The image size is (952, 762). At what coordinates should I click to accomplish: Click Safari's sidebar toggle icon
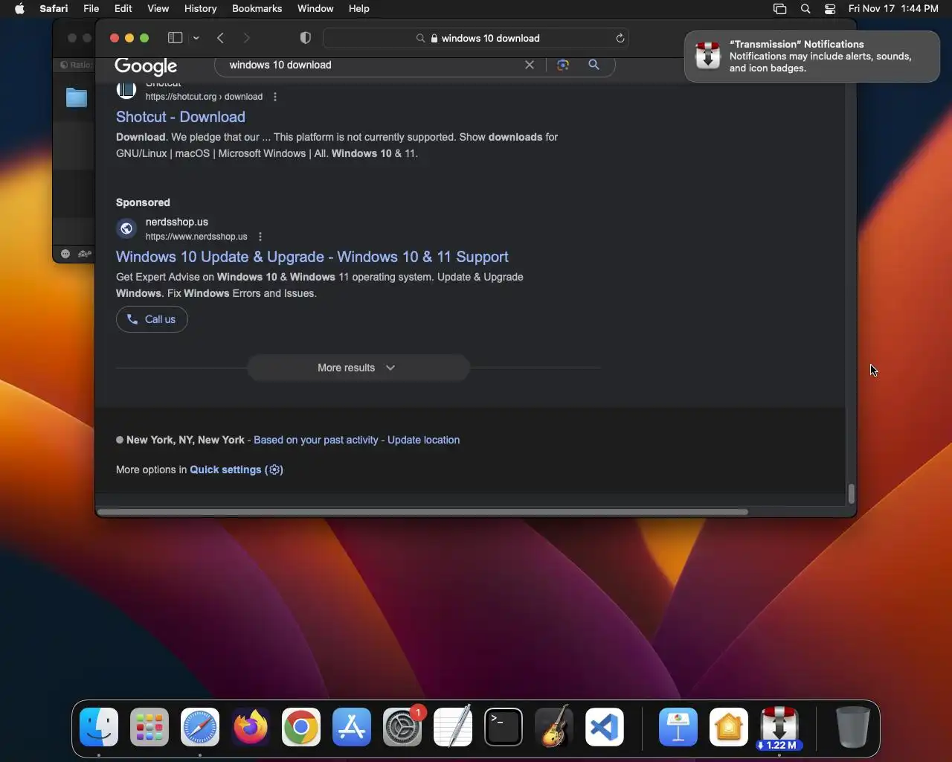176,38
